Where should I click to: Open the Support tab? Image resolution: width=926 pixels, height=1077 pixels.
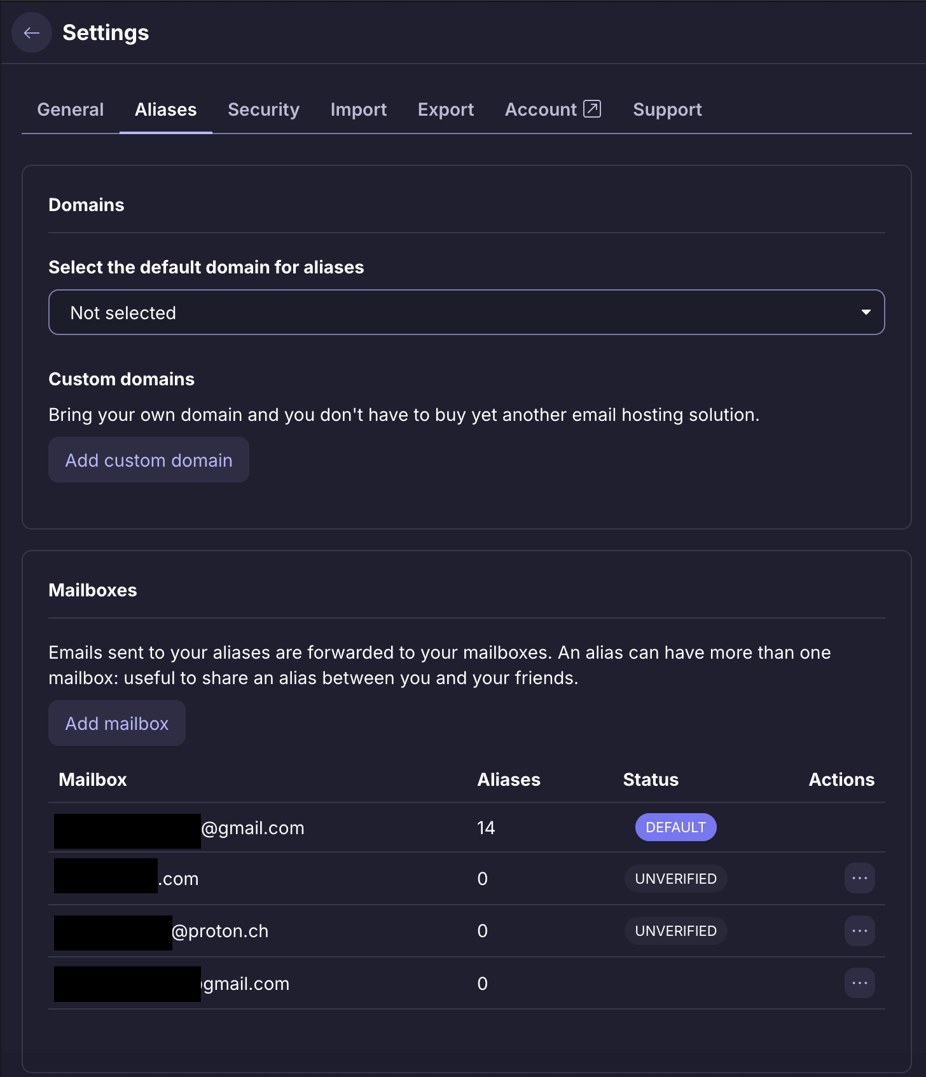(x=667, y=109)
